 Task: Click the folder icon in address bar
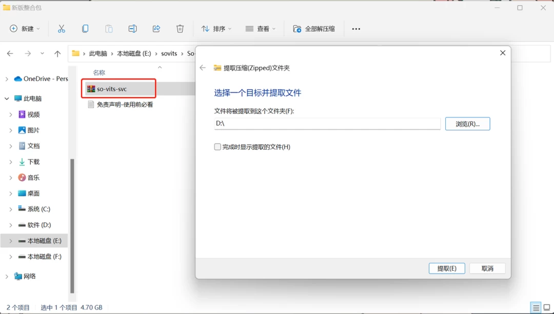(75, 53)
